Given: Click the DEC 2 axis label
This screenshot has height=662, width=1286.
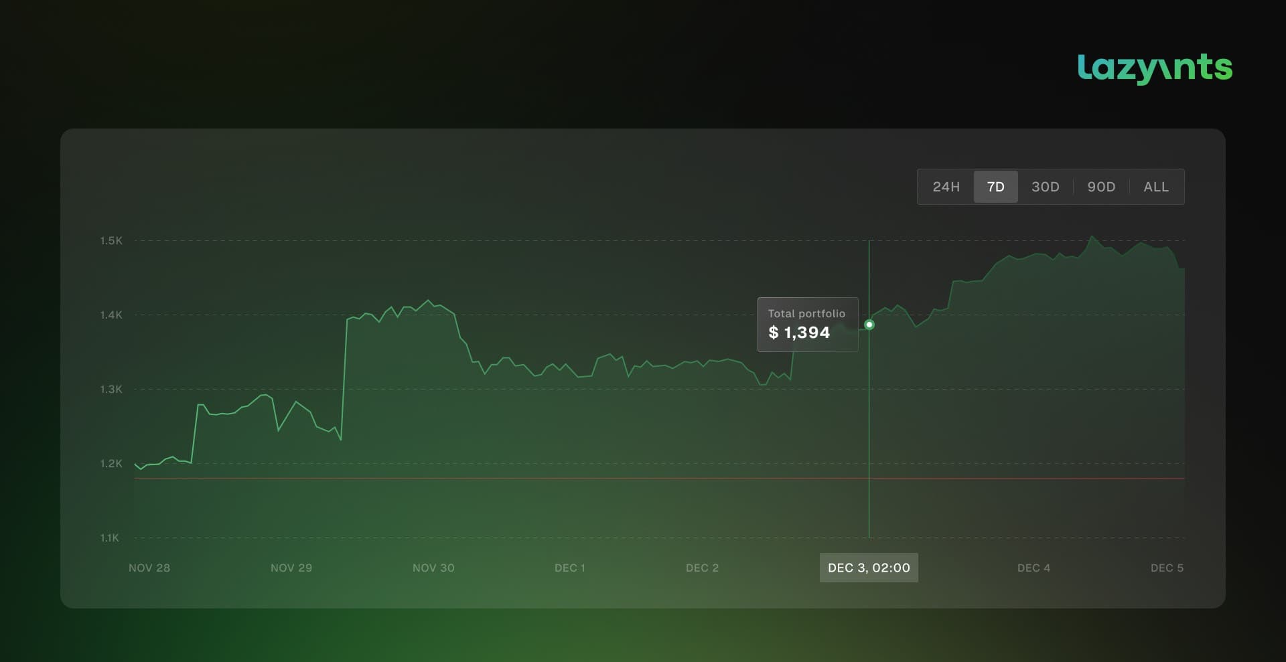Looking at the screenshot, I should tap(702, 568).
